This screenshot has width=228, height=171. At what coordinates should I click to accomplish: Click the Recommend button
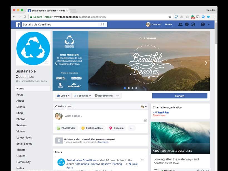point(103,96)
